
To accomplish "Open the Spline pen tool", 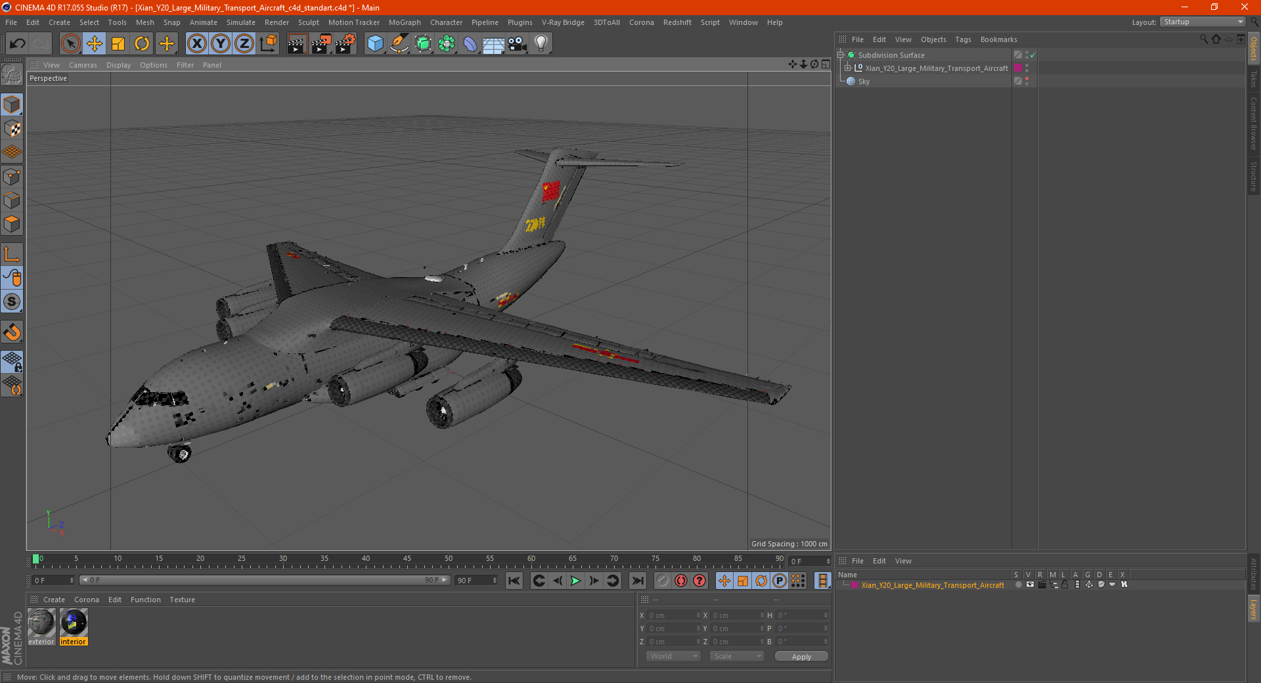I will pyautogui.click(x=399, y=44).
